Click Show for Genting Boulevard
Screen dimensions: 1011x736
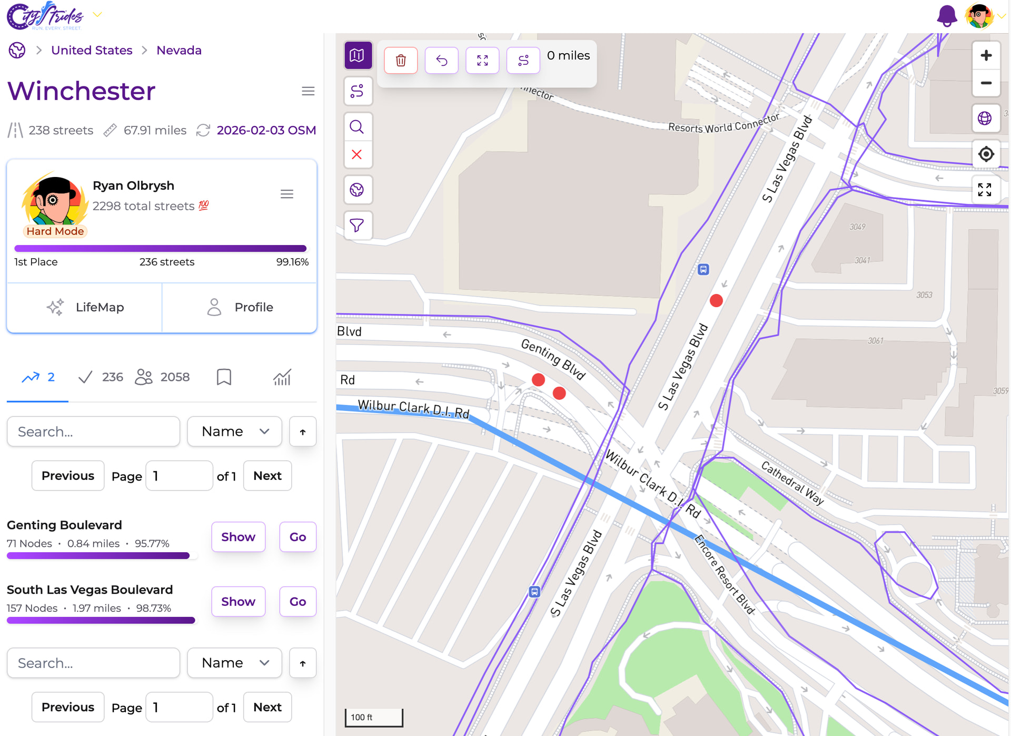(238, 537)
